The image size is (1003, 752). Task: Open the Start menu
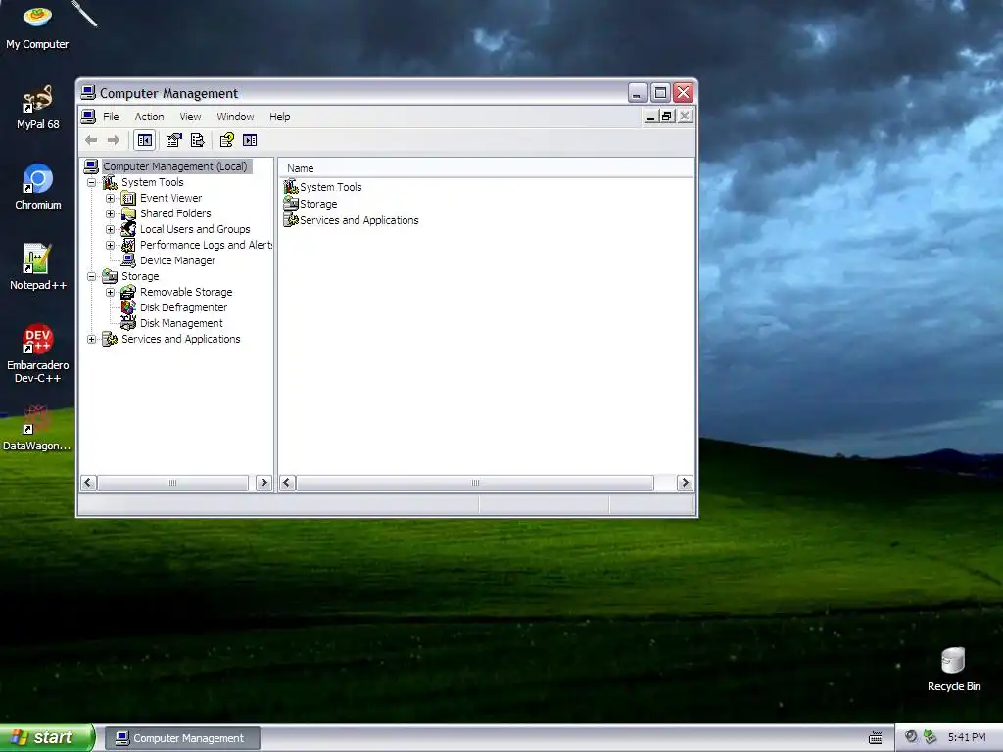pyautogui.click(x=47, y=737)
